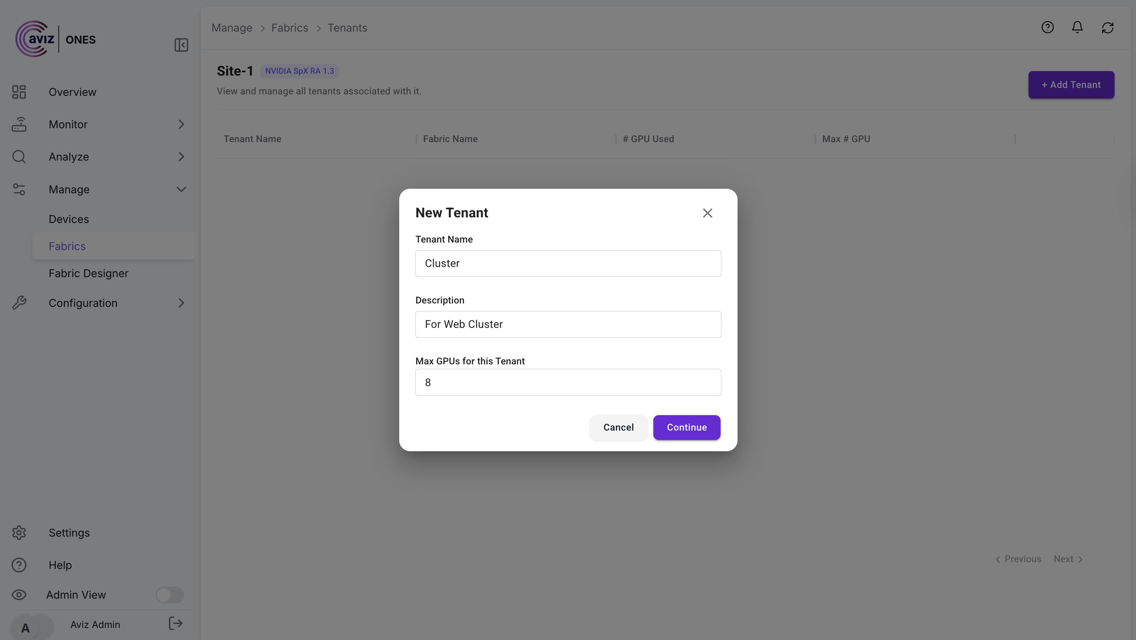Expand the Monitor menu chevron
This screenshot has width=1136, height=640.
click(x=181, y=124)
